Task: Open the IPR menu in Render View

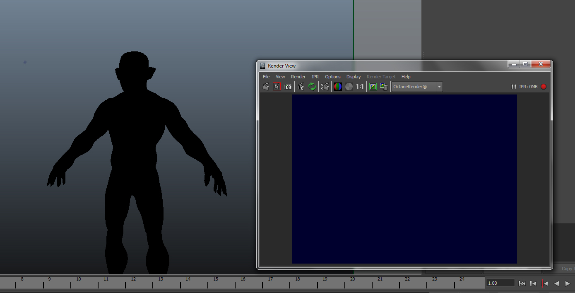Action: pyautogui.click(x=315, y=77)
